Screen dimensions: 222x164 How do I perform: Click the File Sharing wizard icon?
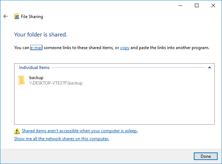tap(16, 17)
